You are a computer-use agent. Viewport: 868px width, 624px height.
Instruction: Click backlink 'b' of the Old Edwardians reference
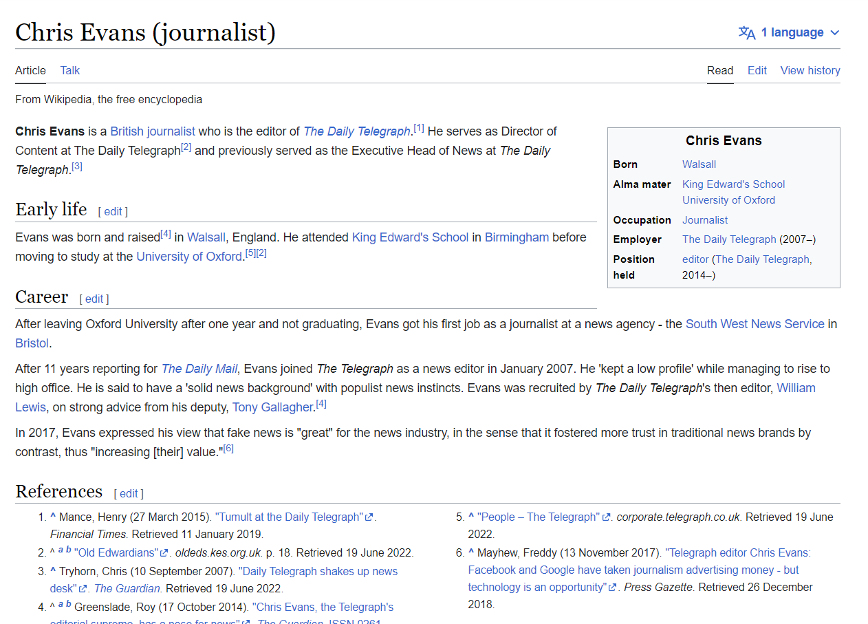click(x=68, y=550)
